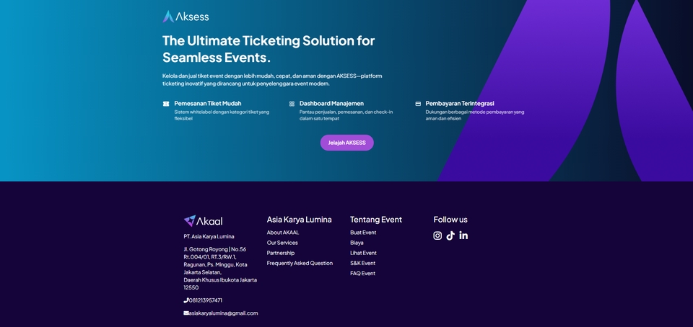
Task: Click the envelope icon in footer
Action: click(x=186, y=313)
